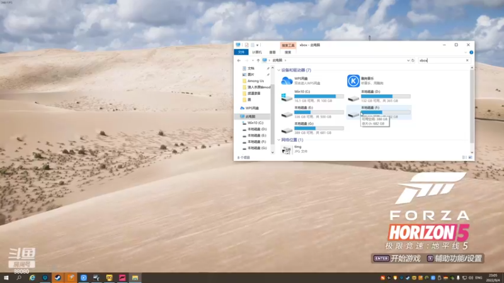Open the taskbar clock showing 23:05
The width and height of the screenshot is (504, 283).
coord(493,278)
